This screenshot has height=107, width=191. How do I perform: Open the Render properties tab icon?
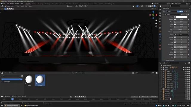point(160,13)
